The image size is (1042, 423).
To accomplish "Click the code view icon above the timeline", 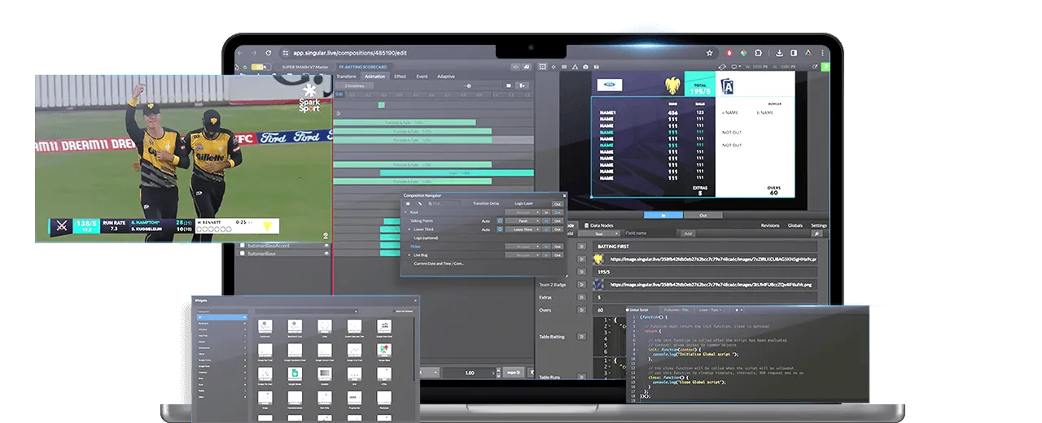I will tap(515, 67).
